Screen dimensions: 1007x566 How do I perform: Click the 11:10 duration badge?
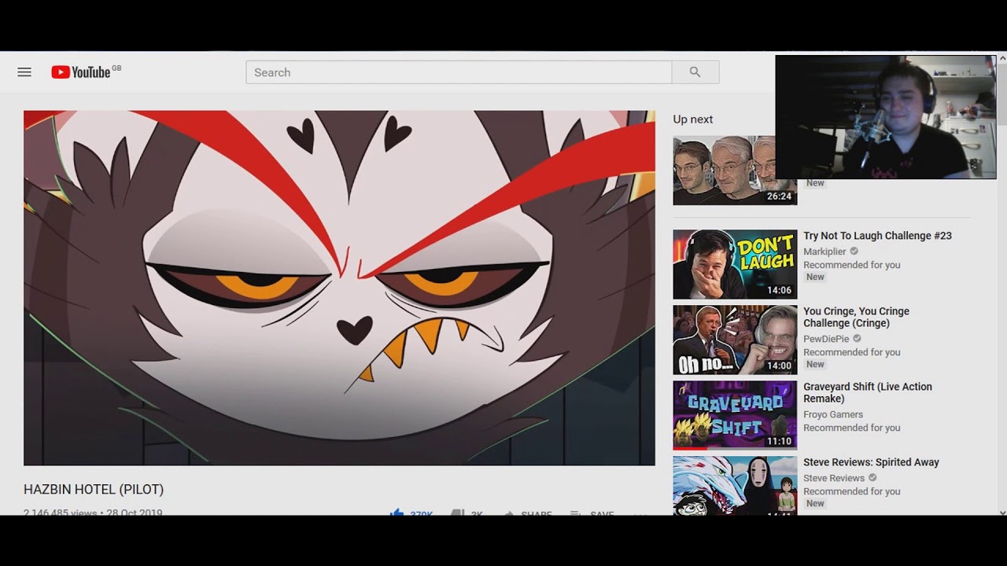(780, 441)
